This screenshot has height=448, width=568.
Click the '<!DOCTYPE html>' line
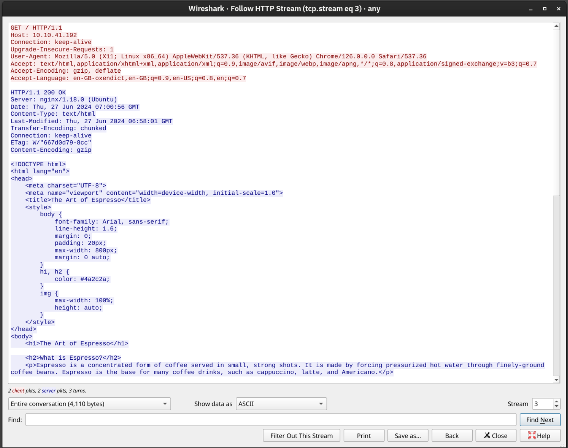[x=38, y=164]
